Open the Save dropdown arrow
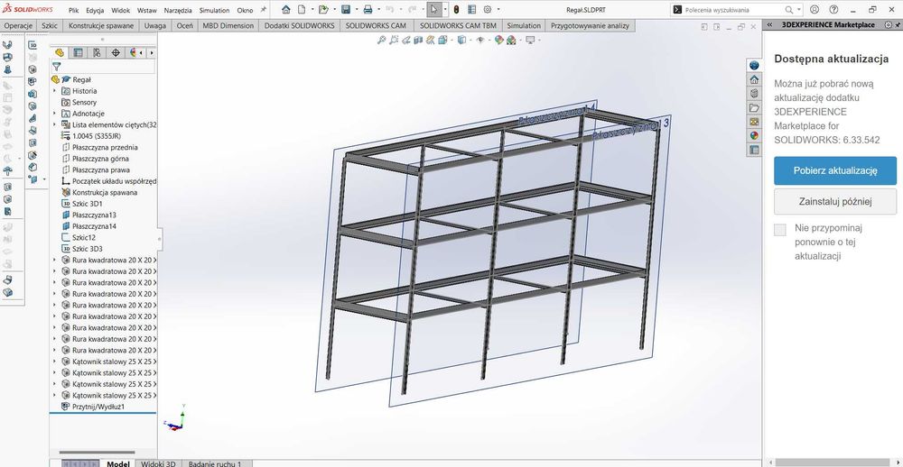This screenshot has height=467, width=903. click(356, 10)
